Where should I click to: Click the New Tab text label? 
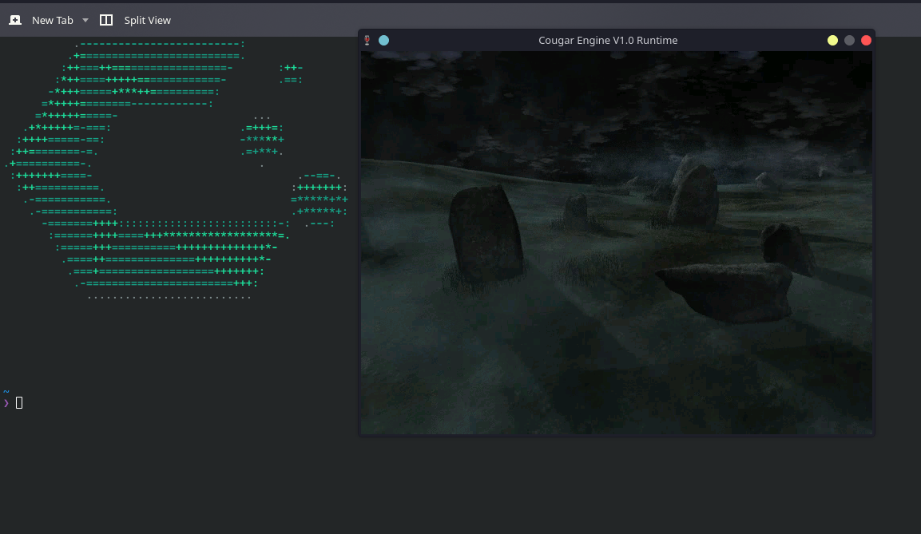point(53,20)
